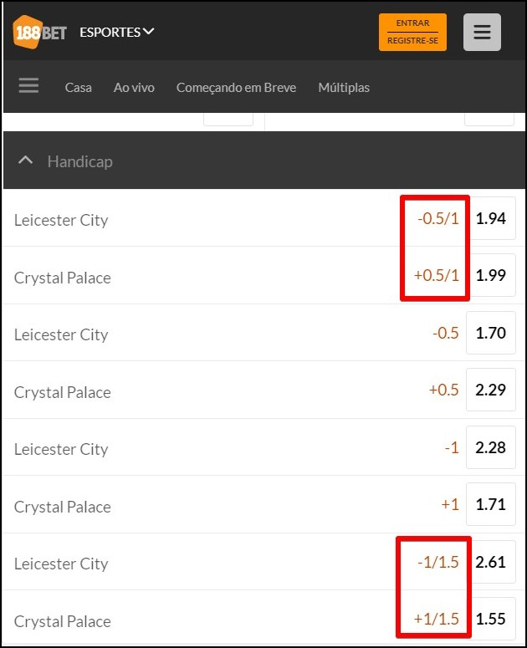
Task: Select Leicester City -1 odds 2.28
Action: [491, 447]
